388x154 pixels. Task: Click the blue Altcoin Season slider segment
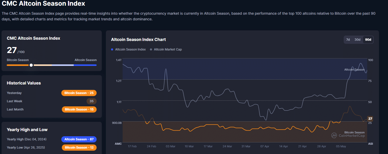85,65
